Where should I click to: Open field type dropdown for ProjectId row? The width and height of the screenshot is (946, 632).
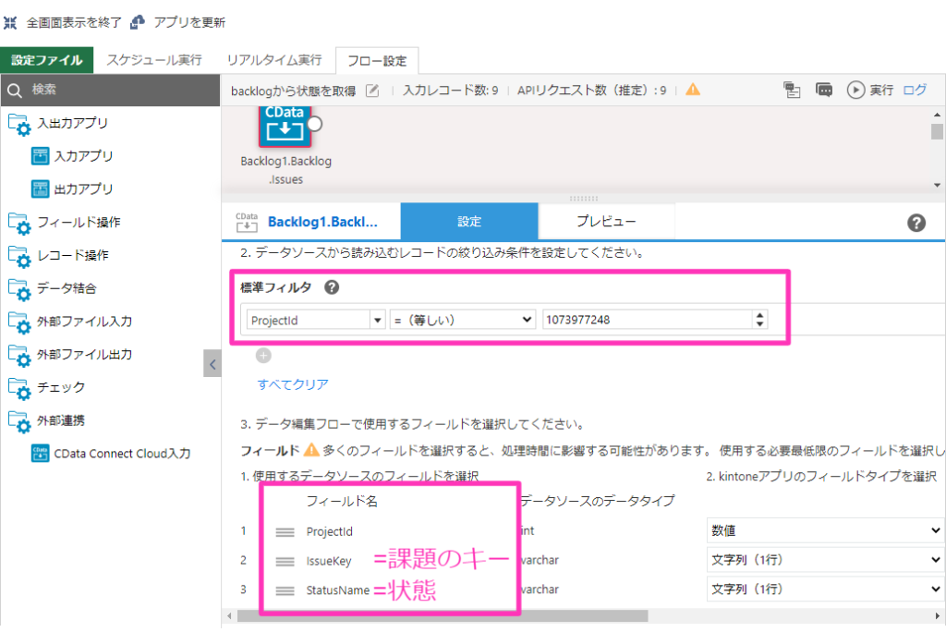tap(825, 530)
